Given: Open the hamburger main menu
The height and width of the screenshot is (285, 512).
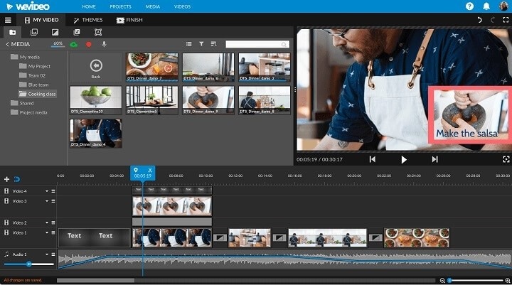Looking at the screenshot, I should 8,20.
